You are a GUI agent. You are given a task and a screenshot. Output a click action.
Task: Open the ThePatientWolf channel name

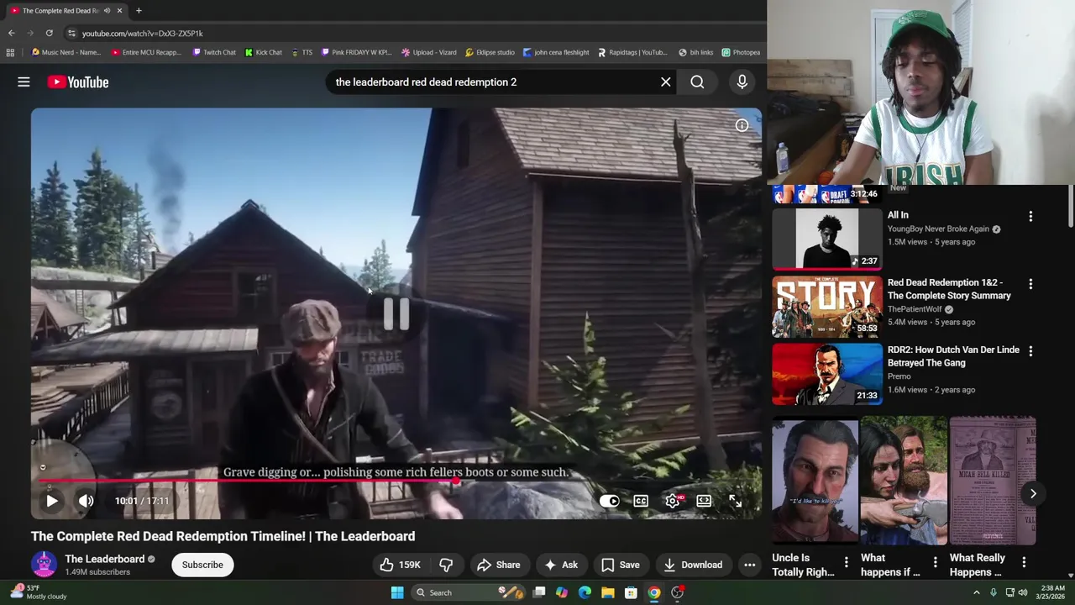coord(915,309)
